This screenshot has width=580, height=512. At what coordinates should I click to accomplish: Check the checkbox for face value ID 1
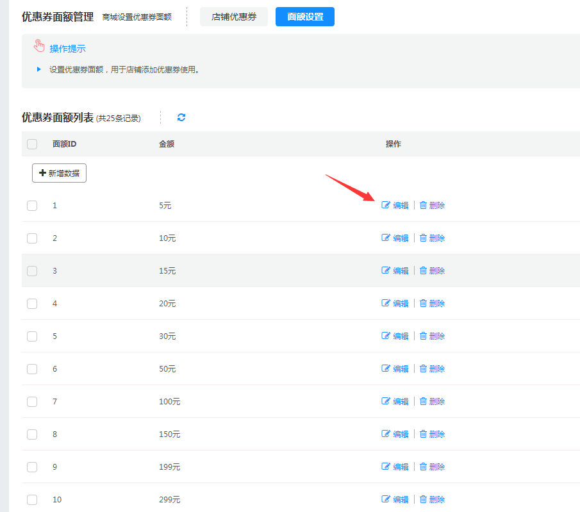(x=32, y=206)
